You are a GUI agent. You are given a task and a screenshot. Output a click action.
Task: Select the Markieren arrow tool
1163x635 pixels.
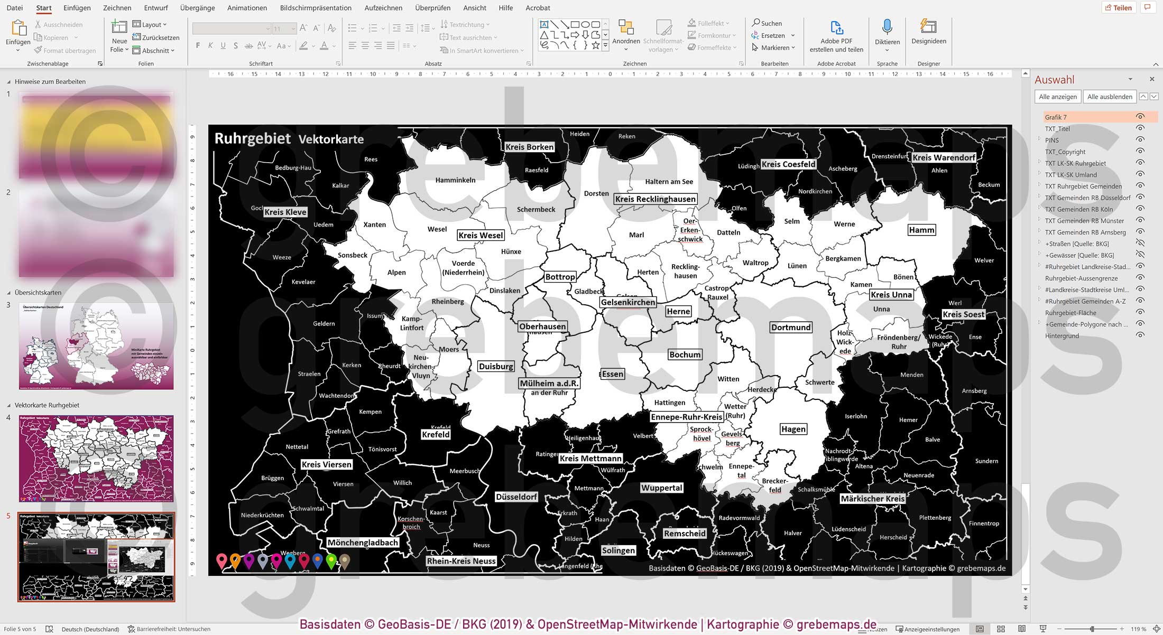click(x=772, y=47)
